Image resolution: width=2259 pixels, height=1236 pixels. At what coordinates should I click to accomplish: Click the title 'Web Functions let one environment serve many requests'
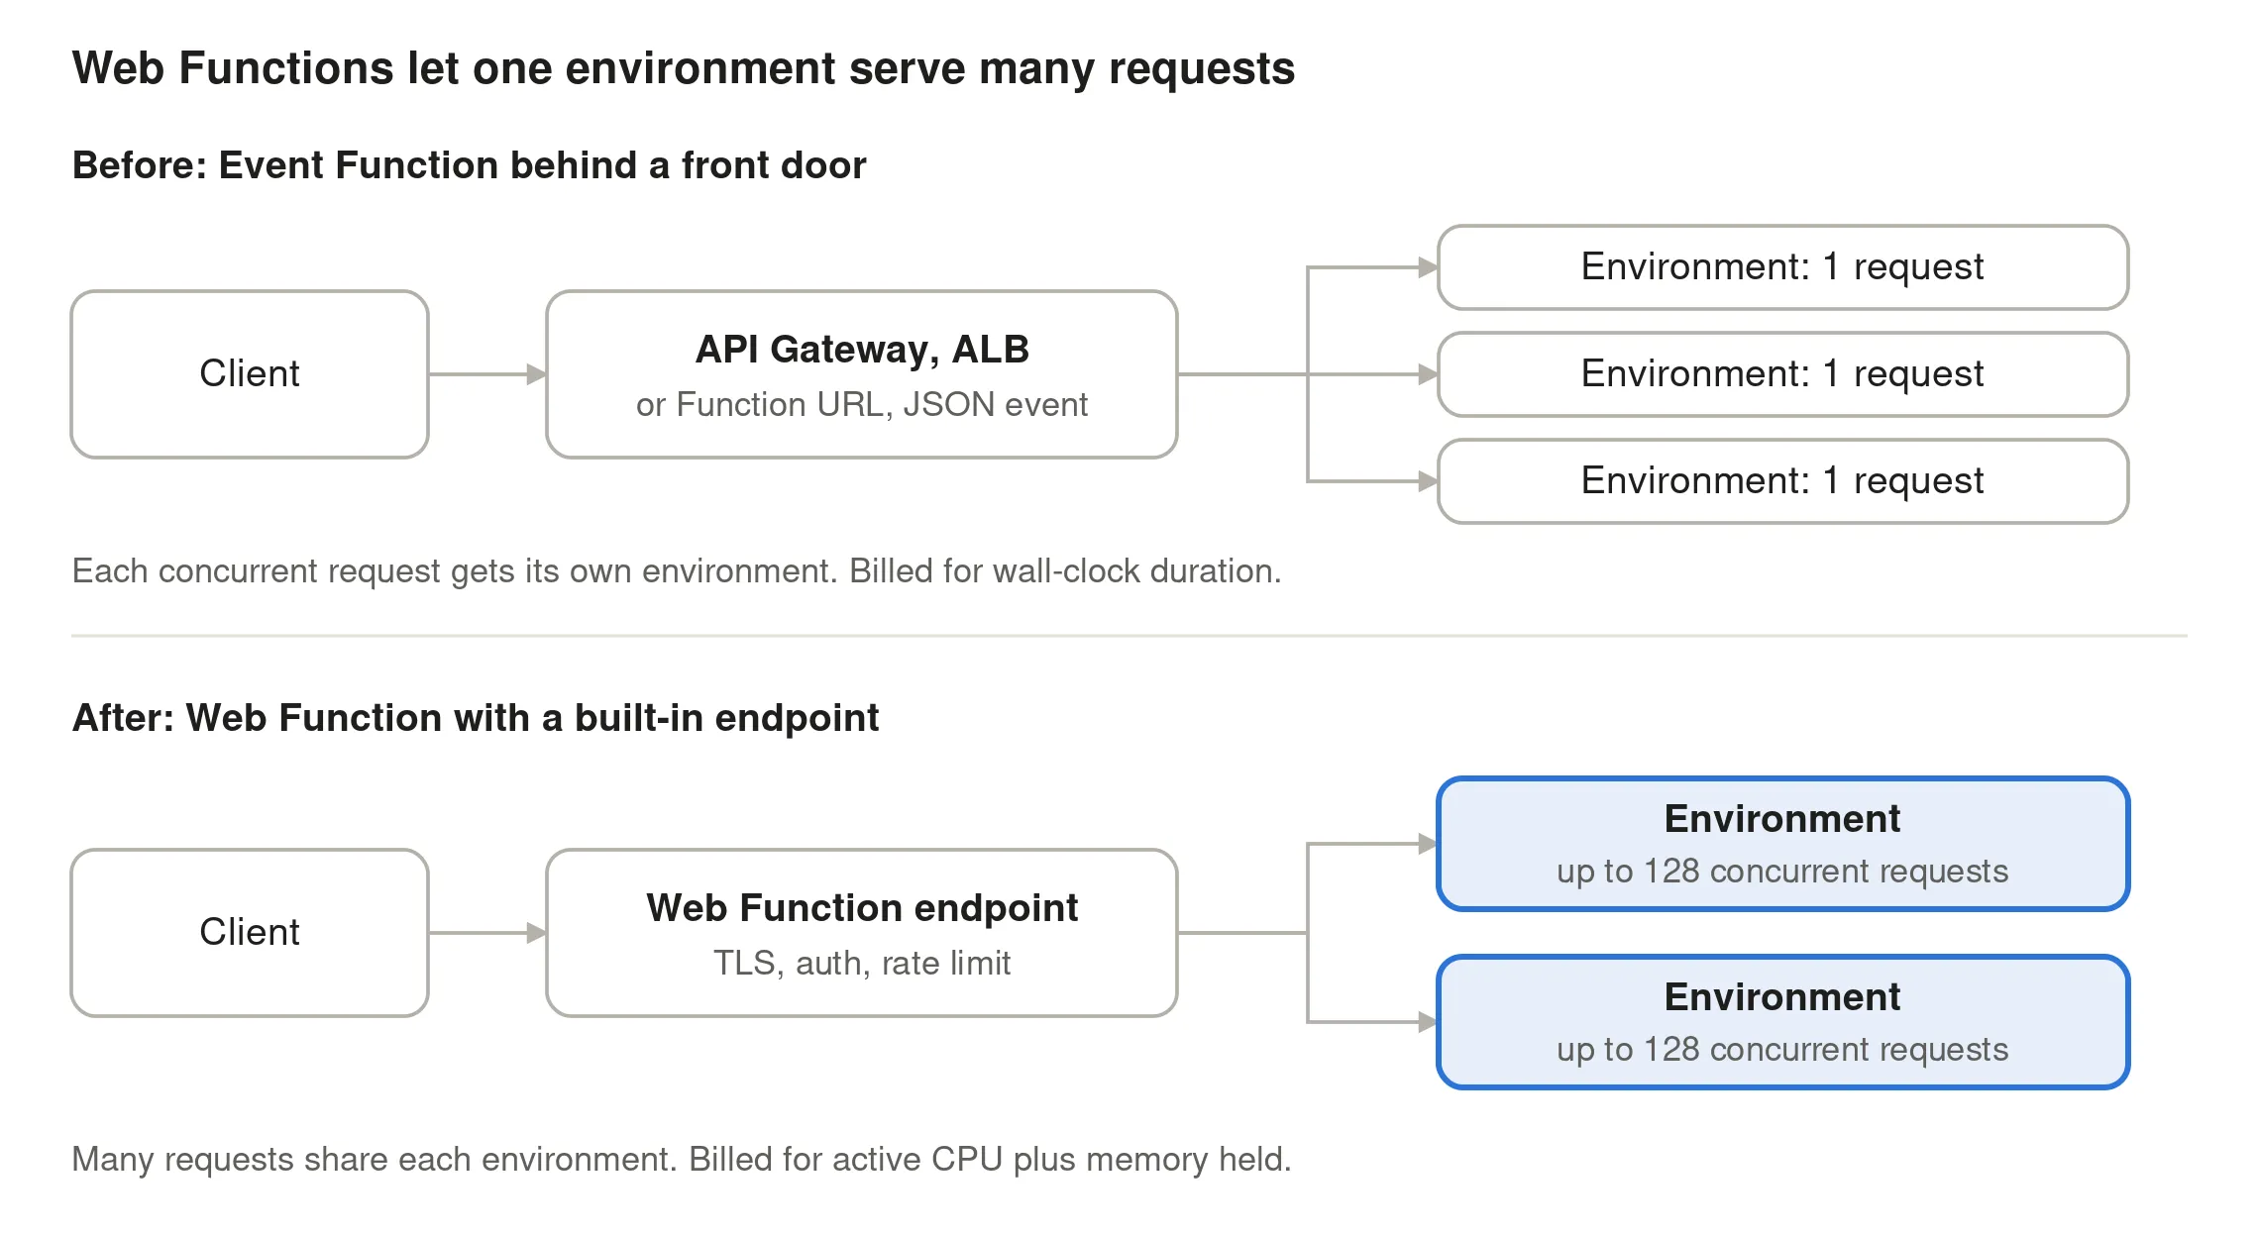tap(684, 69)
